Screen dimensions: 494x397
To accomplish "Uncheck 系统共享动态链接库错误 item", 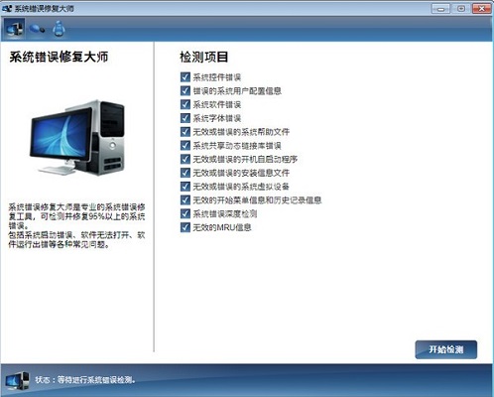I will tap(185, 146).
